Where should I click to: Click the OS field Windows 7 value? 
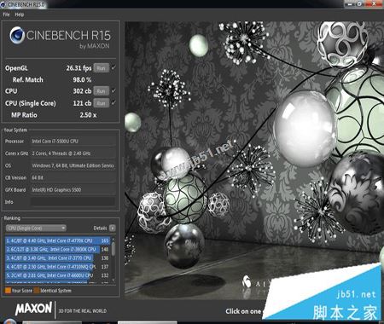[x=73, y=165]
